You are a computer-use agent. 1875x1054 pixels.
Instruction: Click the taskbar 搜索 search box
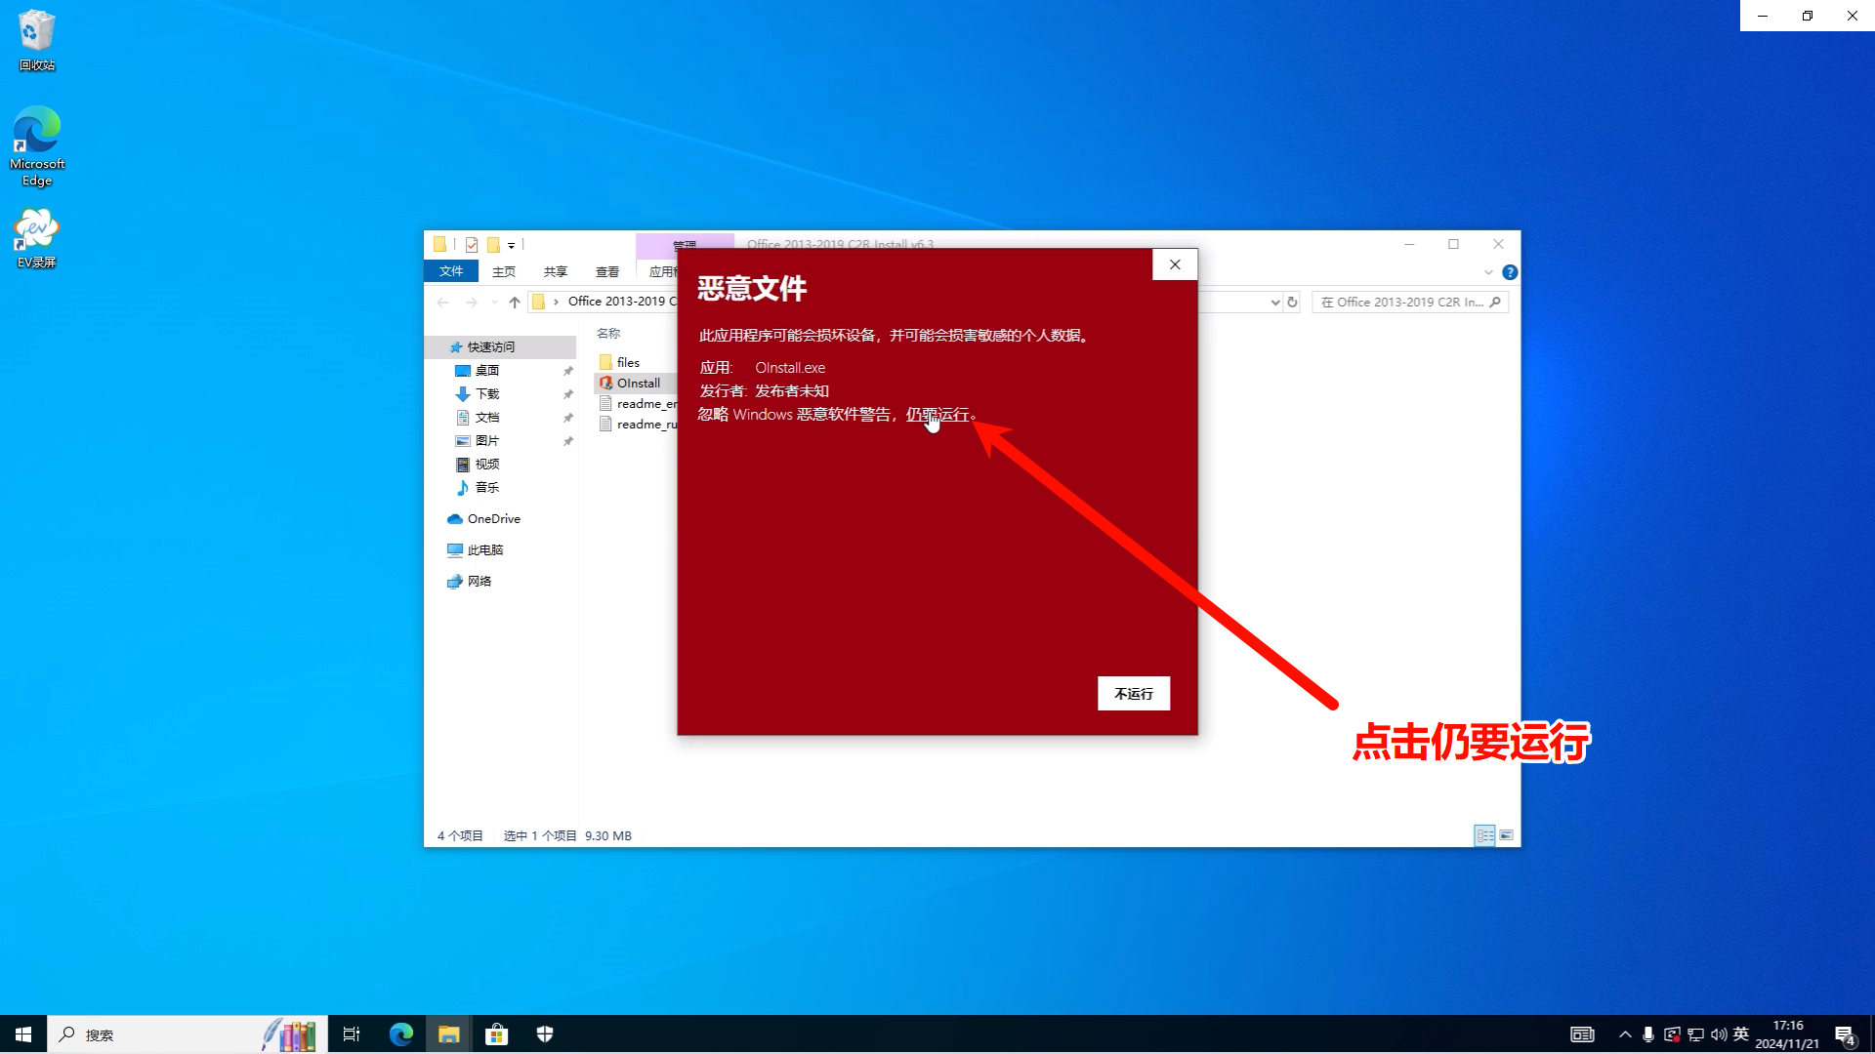[187, 1034]
